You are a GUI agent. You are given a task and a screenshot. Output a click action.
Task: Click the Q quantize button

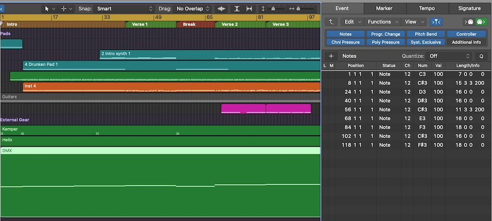481,56
